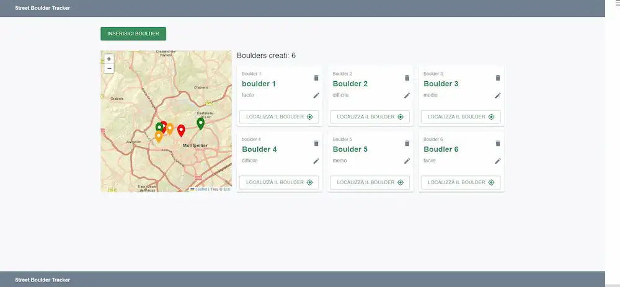
Task: Open the Esri tiles attribution link
Action: click(x=227, y=189)
